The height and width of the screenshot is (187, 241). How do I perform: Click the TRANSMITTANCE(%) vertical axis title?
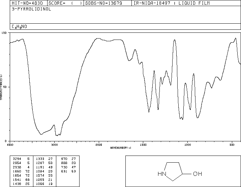pos(1,87)
